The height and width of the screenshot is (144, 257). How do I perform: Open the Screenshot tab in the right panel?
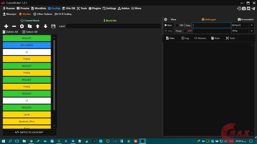pos(245,19)
